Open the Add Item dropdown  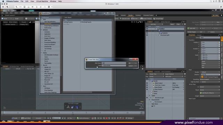pyautogui.click(x=155, y=24)
